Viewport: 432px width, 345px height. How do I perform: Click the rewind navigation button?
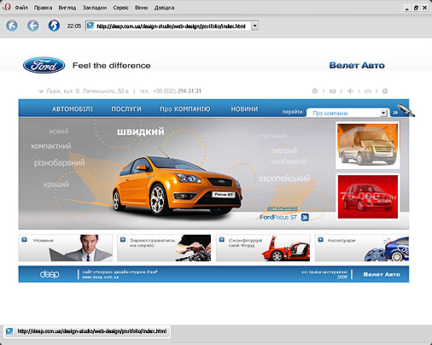tap(12, 26)
